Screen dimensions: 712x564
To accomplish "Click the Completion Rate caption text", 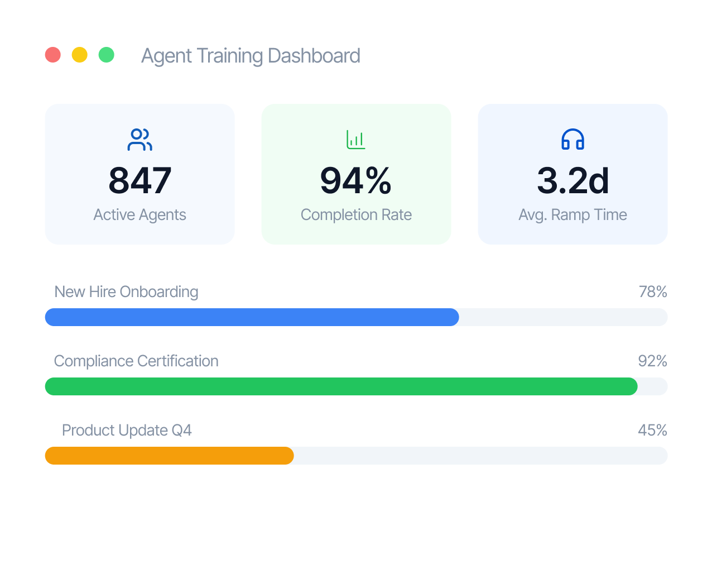I will click(x=356, y=214).
